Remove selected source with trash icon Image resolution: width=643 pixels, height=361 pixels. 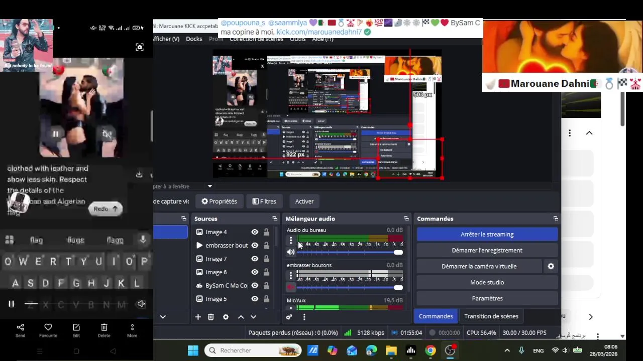click(211, 317)
